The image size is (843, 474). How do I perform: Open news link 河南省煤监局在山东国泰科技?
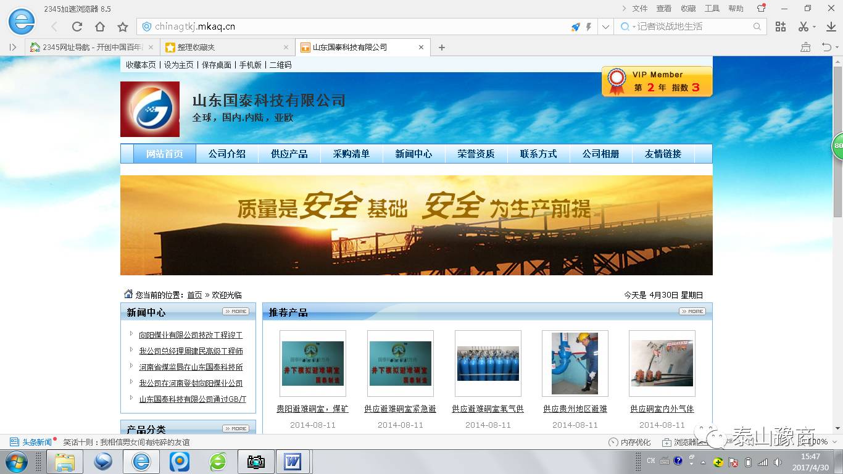coord(191,367)
